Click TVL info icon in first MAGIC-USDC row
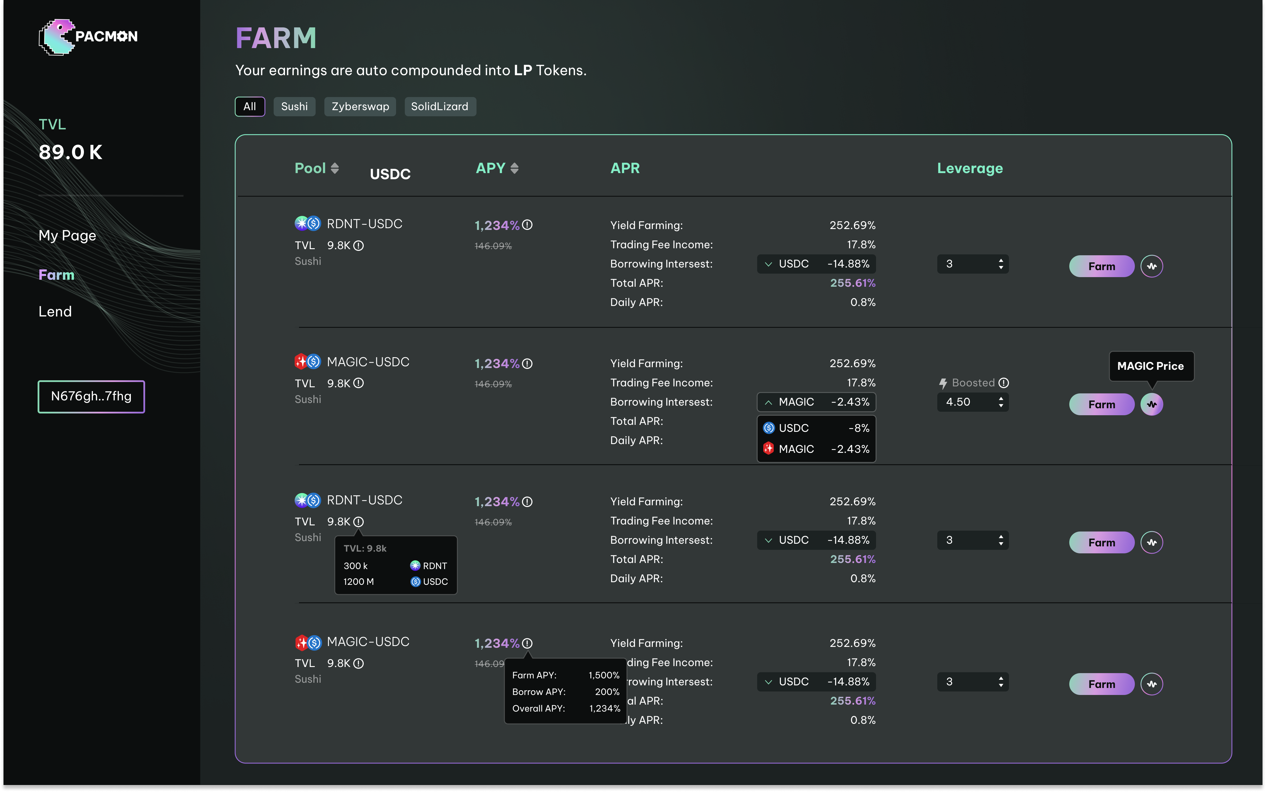This screenshot has width=1266, height=792. (x=358, y=383)
